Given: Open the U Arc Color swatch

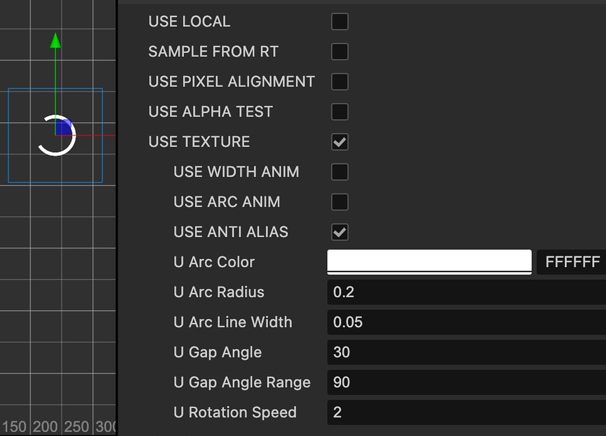Looking at the screenshot, I should tap(429, 261).
